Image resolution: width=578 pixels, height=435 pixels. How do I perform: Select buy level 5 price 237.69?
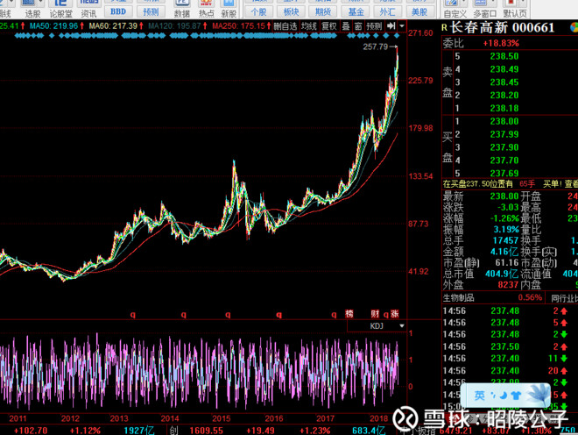pos(504,173)
